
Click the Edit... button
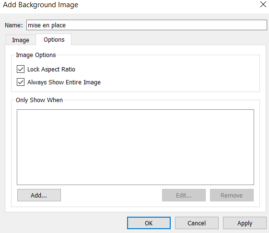coord(184,195)
